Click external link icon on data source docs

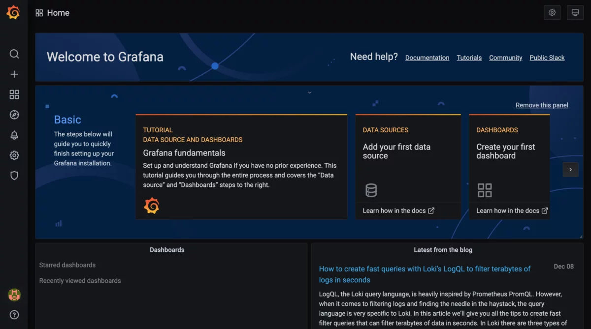(x=431, y=210)
